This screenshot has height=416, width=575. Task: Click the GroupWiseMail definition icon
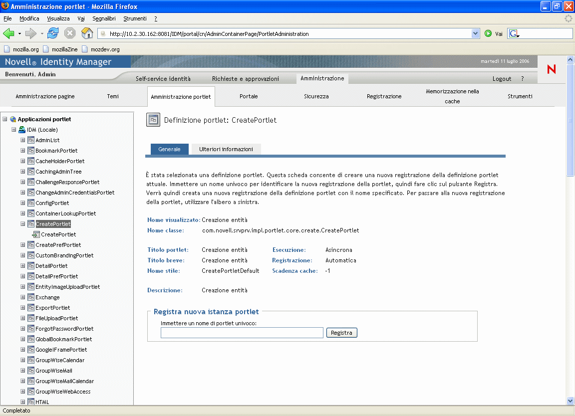(x=31, y=371)
